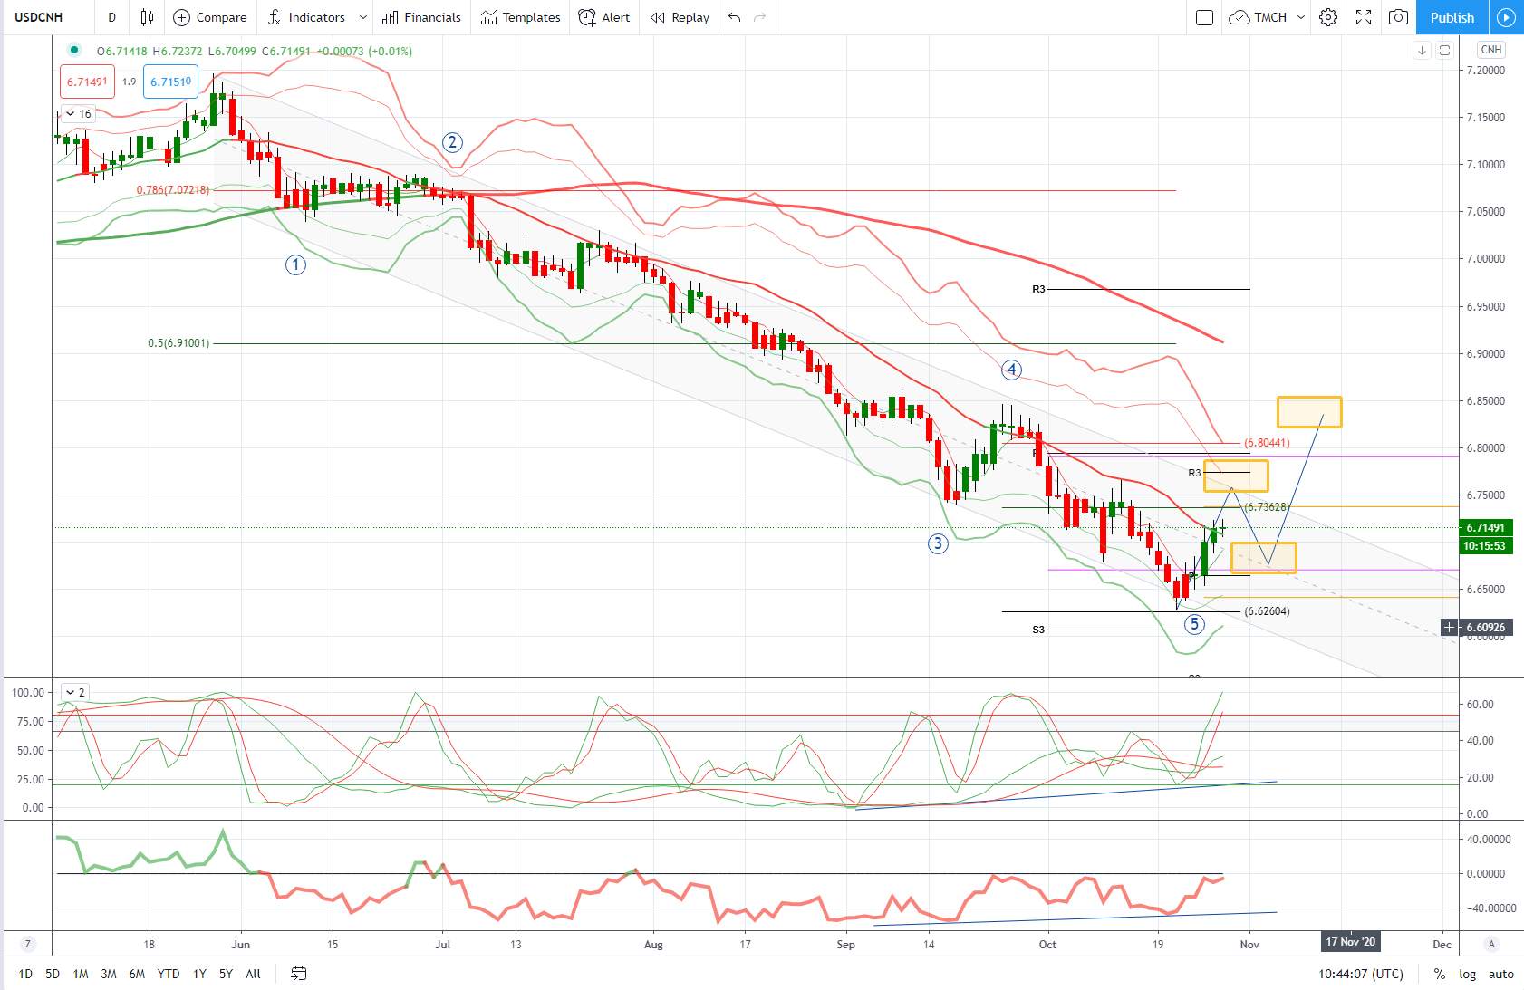
Task: Click the (6.62604) price level label
Action: [x=1267, y=611]
